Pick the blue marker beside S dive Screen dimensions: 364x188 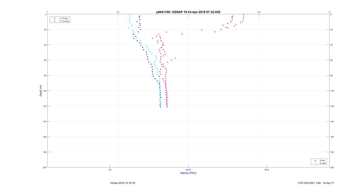click(x=315, y=160)
